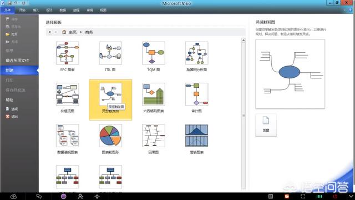Open the fishbone 因果图 template

click(154, 136)
